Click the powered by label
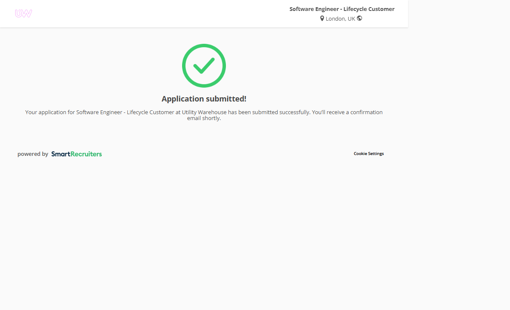The image size is (510, 310). coord(33,154)
